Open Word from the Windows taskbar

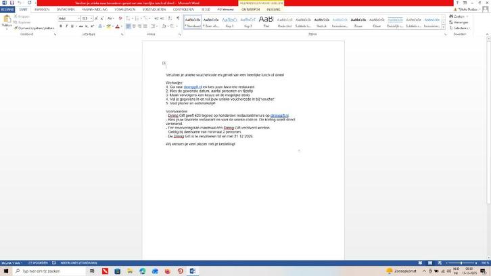[193, 271]
